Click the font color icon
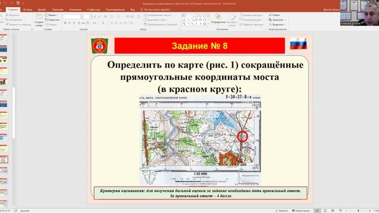 pos(104,23)
